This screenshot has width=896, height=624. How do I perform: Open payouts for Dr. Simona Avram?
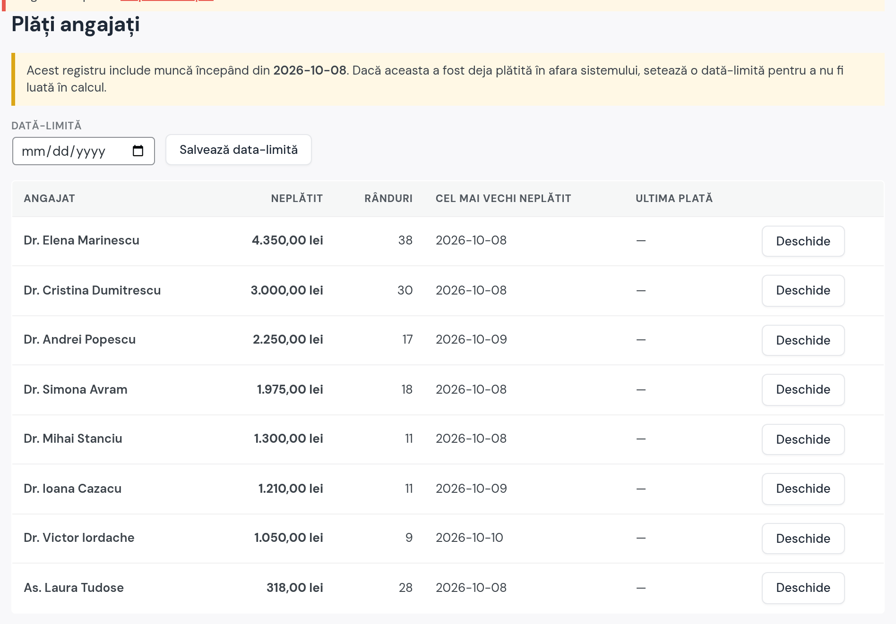point(803,389)
